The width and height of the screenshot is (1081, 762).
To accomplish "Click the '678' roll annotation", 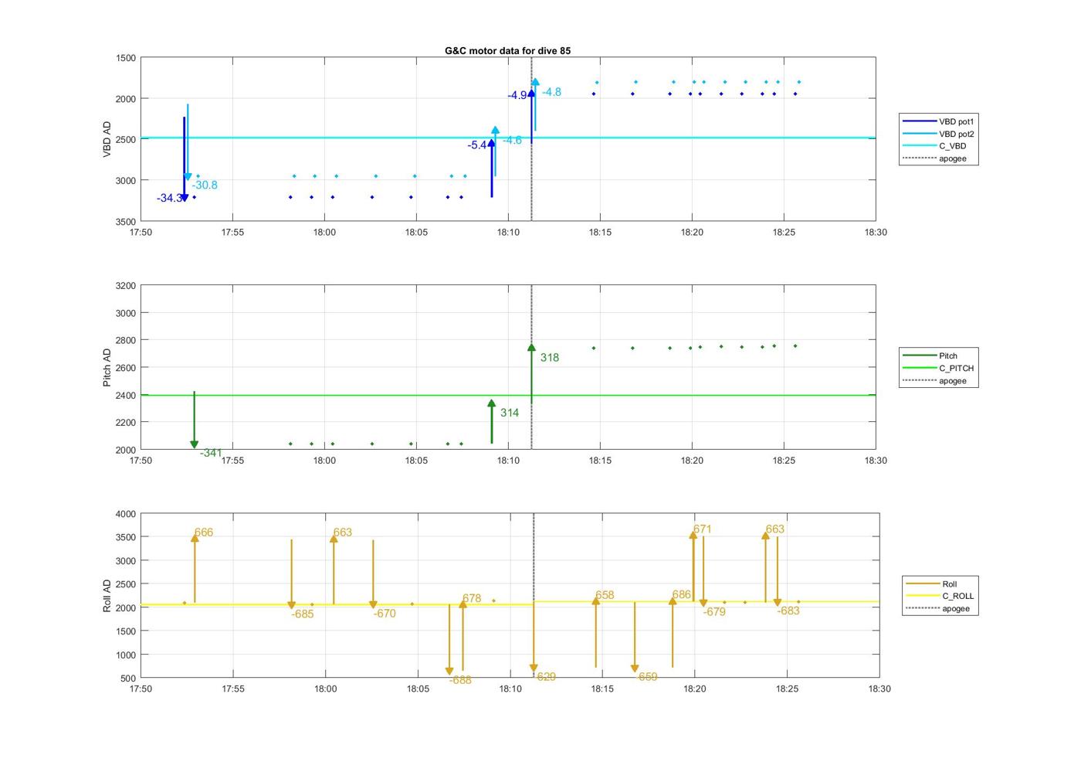I will tap(472, 599).
